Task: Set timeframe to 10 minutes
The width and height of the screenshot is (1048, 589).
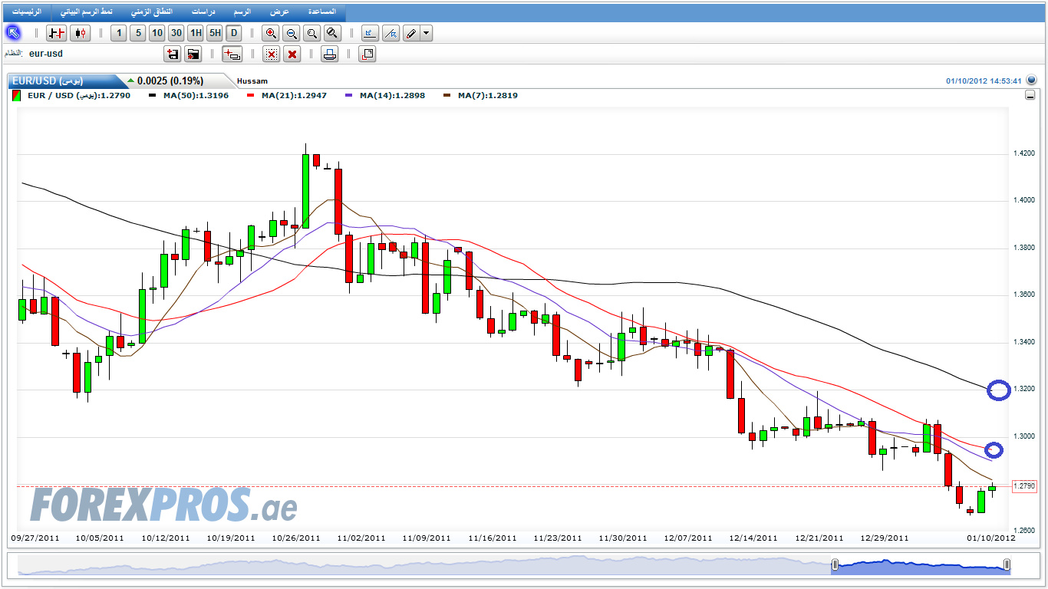Action: 157,33
